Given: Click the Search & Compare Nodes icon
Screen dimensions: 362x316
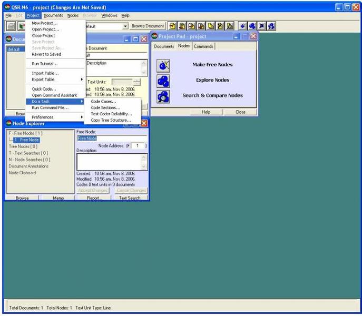Looking at the screenshot, I should (x=163, y=96).
